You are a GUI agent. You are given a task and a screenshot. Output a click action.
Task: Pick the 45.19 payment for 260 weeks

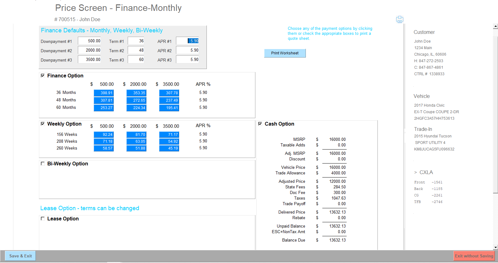(x=169, y=148)
